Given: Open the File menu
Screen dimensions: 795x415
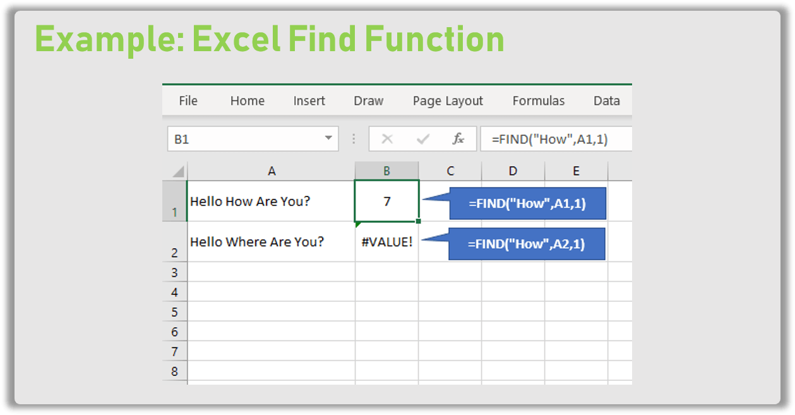Looking at the screenshot, I should point(188,100).
